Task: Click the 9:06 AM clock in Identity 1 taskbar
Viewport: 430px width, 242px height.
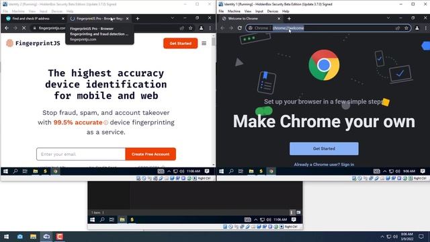Action: coord(409,171)
